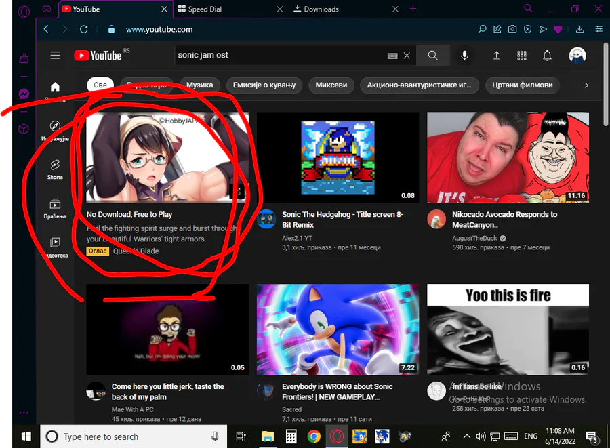Click the Opera snapshot camera icon
The image size is (610, 448).
click(x=512, y=29)
